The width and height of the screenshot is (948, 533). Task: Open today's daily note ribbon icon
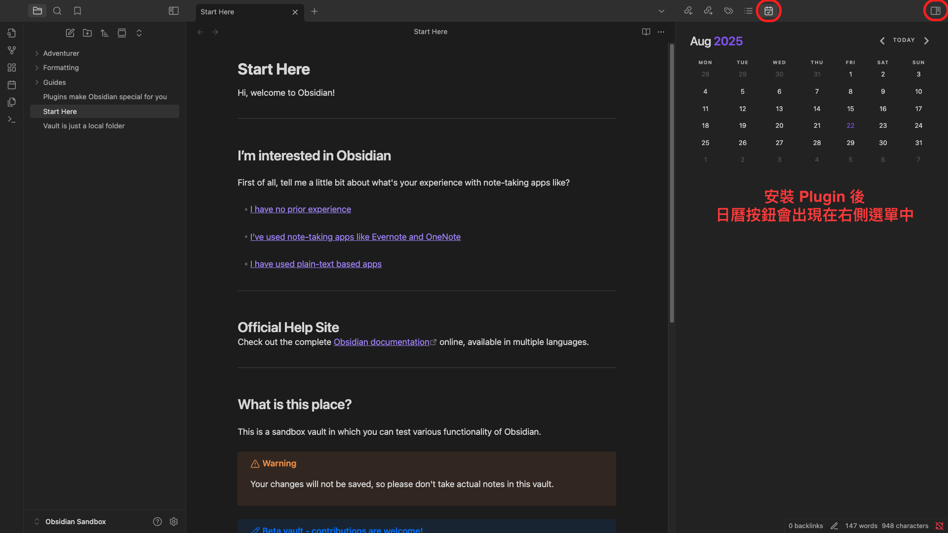click(x=12, y=85)
